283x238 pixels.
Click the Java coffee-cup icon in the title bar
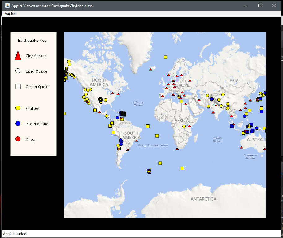click(7, 5)
